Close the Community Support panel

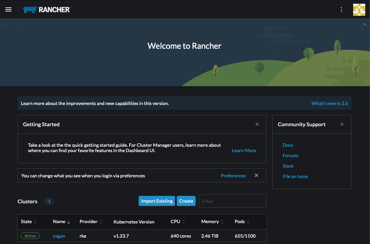tap(342, 124)
